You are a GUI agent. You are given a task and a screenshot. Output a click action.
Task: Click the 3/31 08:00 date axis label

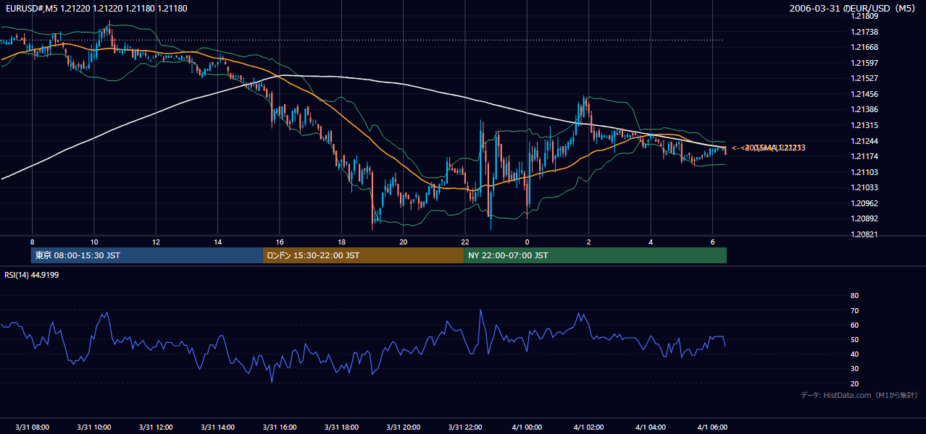[x=32, y=427]
